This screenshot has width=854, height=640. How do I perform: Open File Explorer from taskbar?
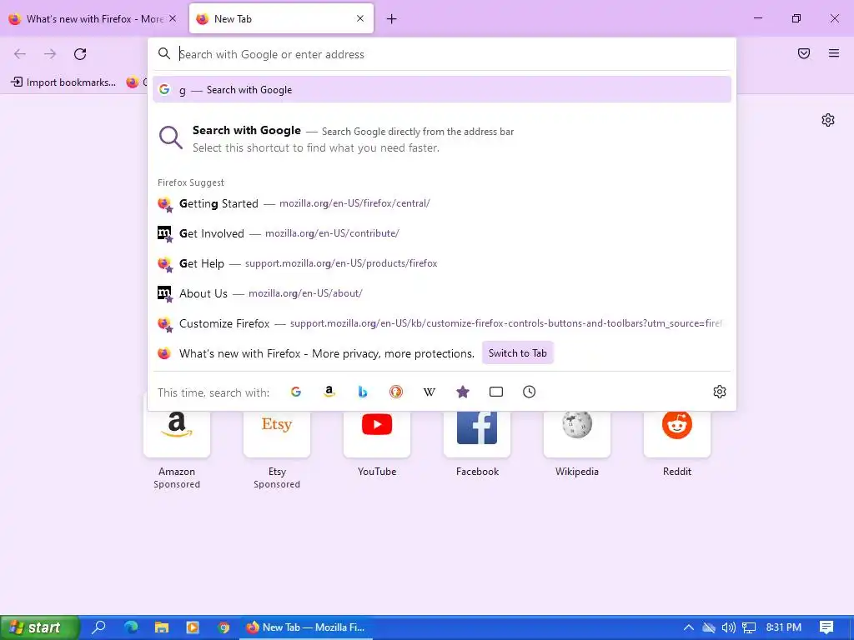pos(162,627)
